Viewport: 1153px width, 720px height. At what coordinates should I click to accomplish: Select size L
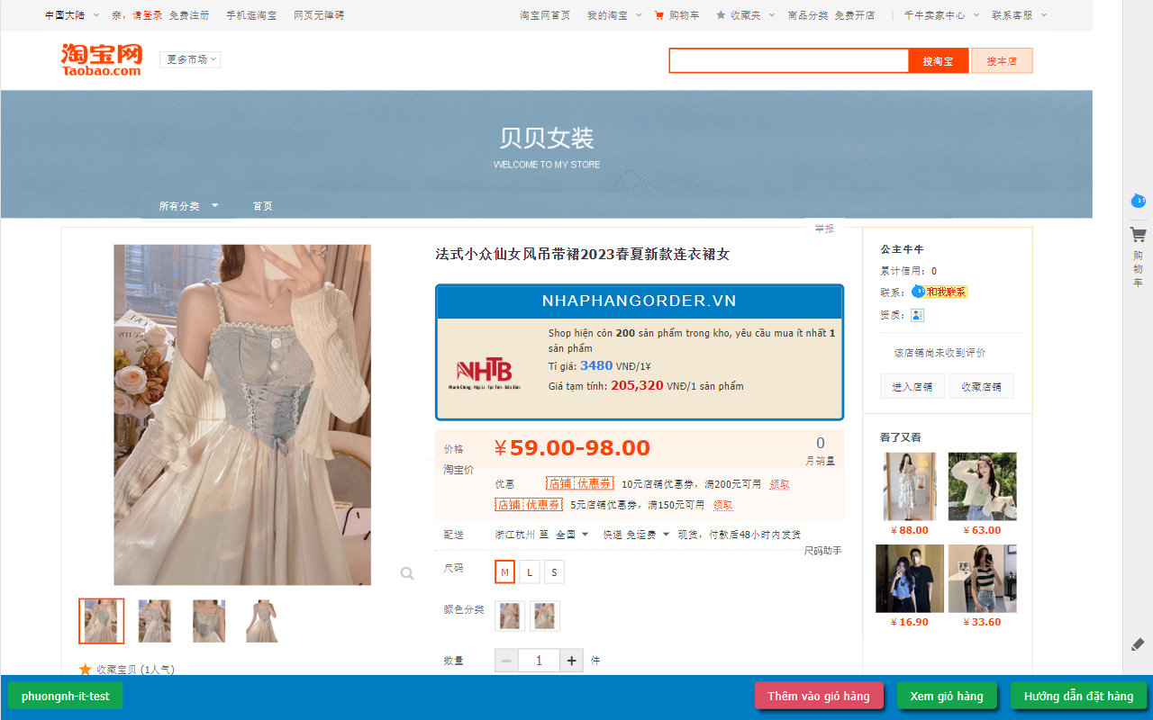[x=529, y=571]
